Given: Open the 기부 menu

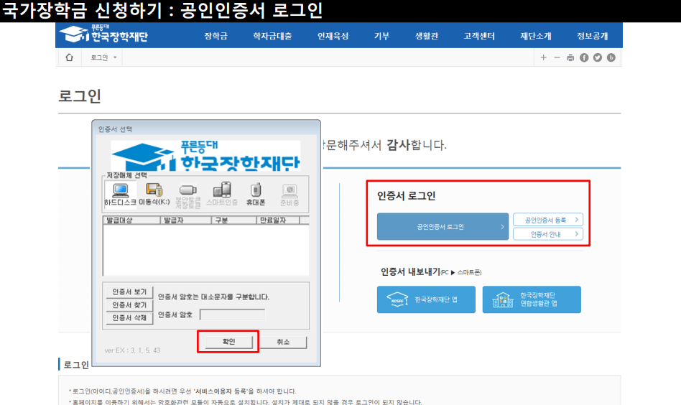Looking at the screenshot, I should [381, 36].
